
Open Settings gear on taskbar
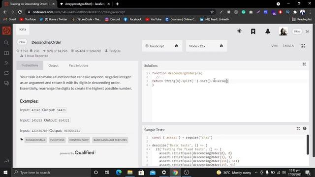164,173
